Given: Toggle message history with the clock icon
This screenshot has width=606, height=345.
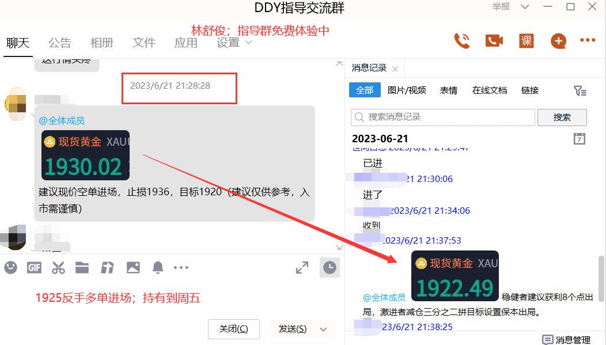Looking at the screenshot, I should (329, 267).
